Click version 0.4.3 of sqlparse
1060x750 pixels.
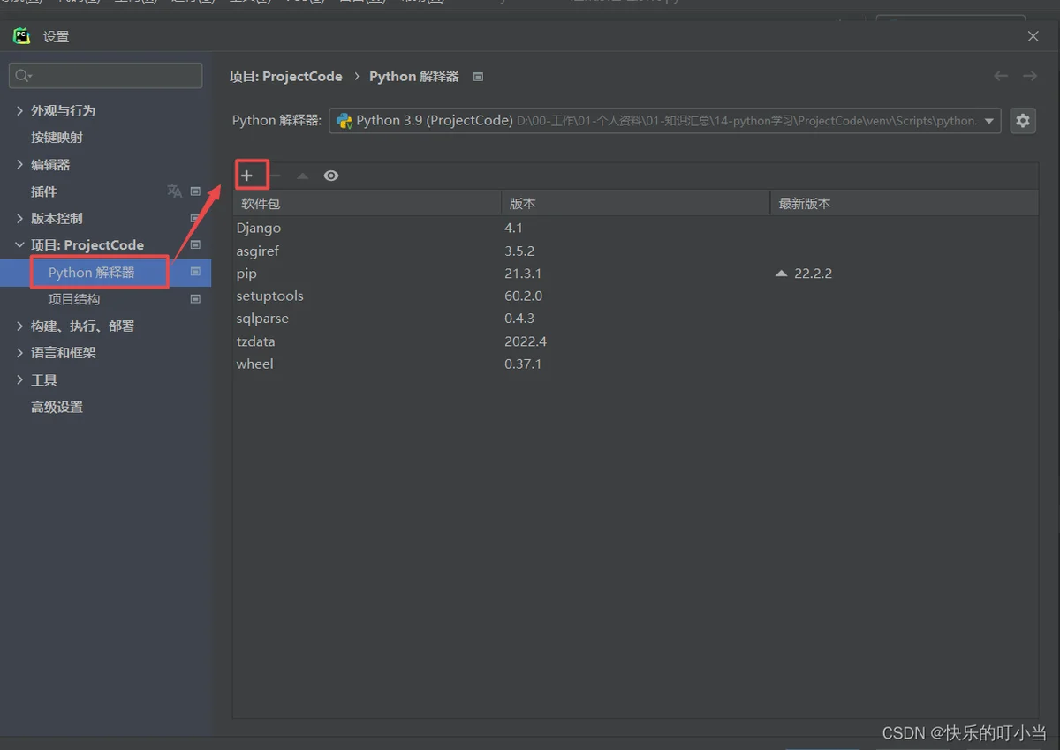click(520, 319)
